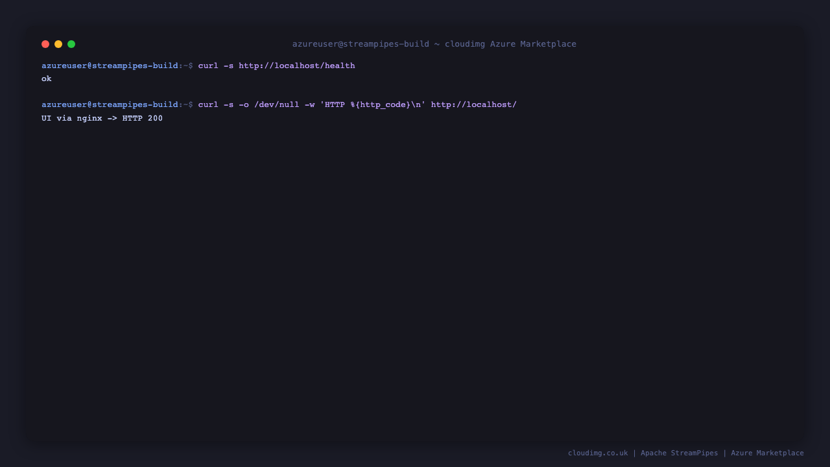Click the "ok" output line
Viewport: 830px width, 467px height.
click(47, 78)
